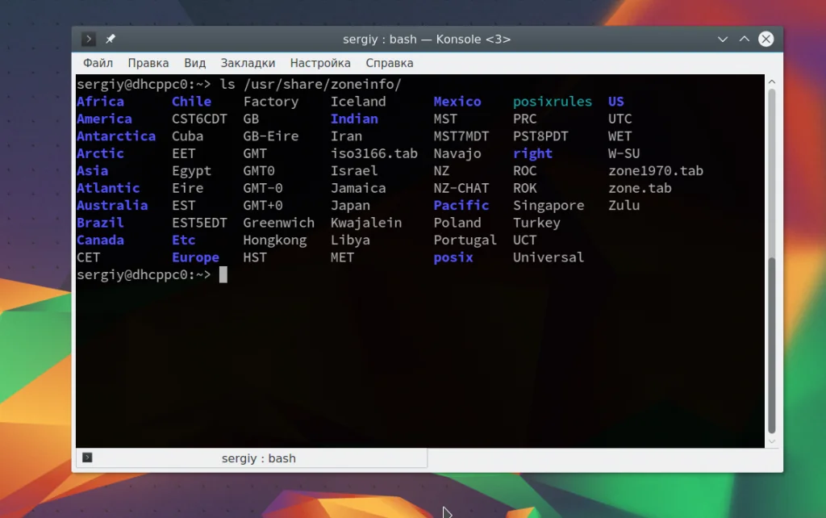Click the 'Greenwich' file entry

278,223
